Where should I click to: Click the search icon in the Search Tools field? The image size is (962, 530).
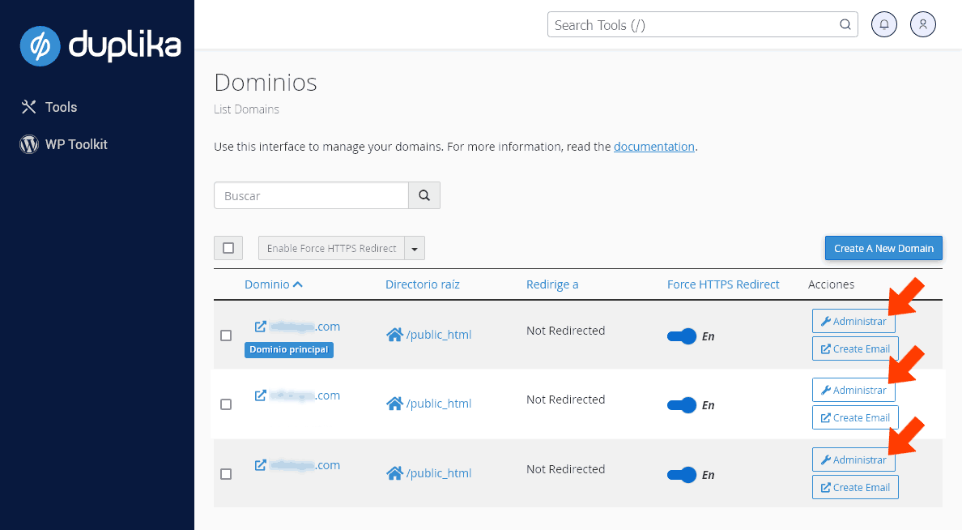845,24
